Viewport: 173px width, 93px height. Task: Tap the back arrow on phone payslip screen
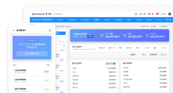pyautogui.click(x=14, y=30)
